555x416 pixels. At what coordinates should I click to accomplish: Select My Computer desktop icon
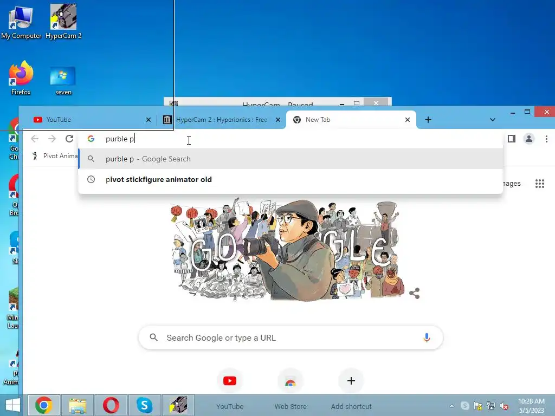pos(21,22)
